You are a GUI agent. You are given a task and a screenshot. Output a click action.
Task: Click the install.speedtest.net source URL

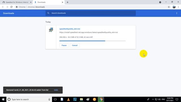click(89, 32)
